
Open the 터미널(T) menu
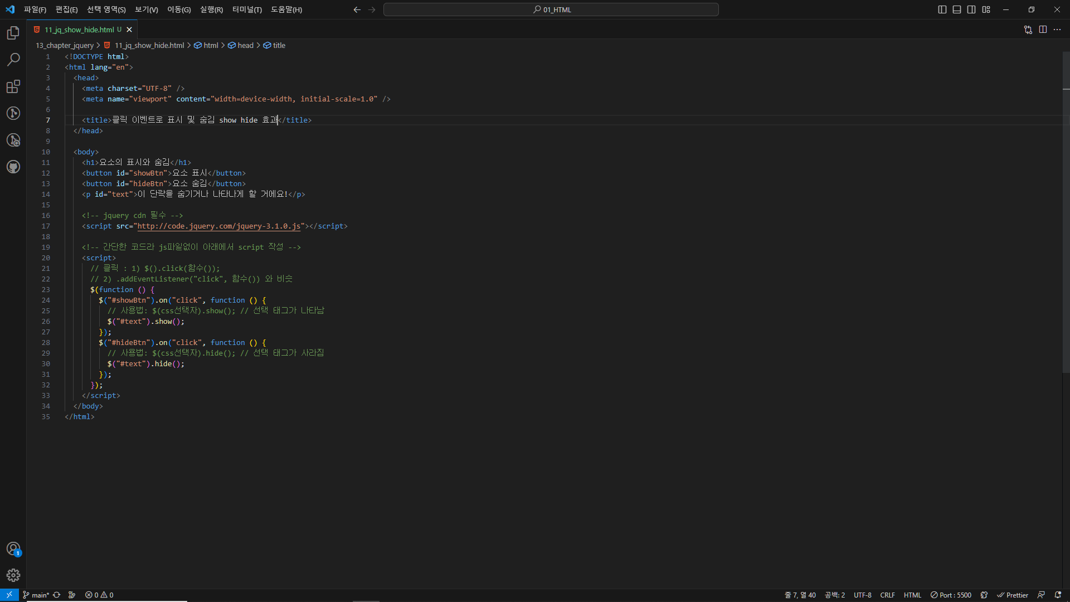(247, 9)
